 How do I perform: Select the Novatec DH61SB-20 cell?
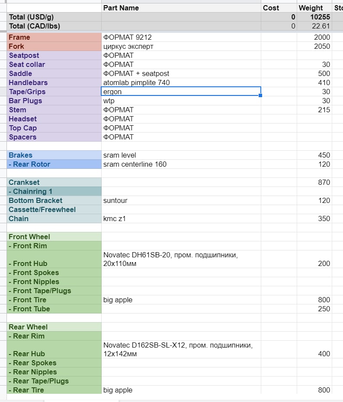181,259
